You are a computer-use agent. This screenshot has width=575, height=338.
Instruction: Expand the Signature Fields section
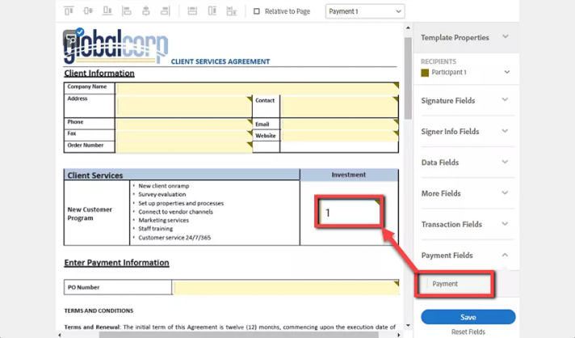pos(464,100)
